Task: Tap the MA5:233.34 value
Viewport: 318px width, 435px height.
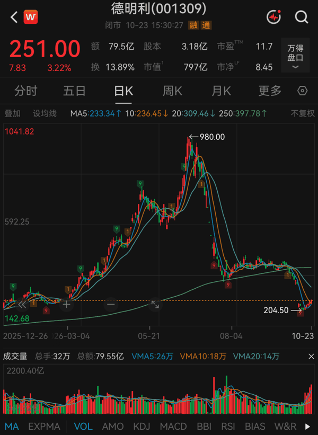Action: [x=96, y=113]
